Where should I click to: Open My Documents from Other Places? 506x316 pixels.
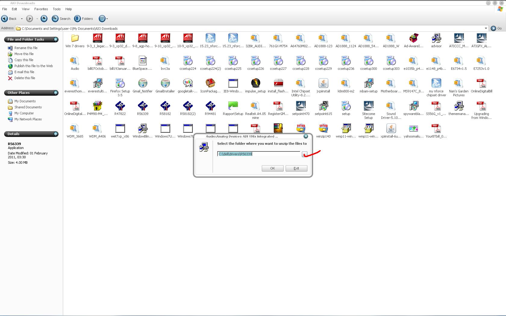(x=25, y=101)
